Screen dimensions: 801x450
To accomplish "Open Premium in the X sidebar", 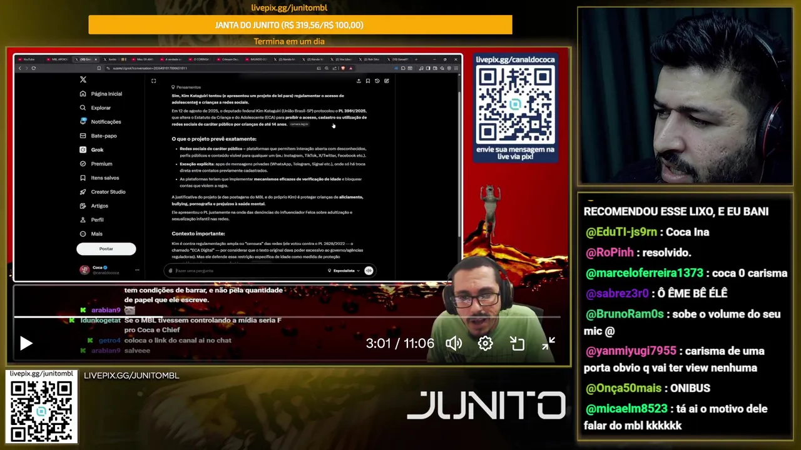I will [96, 164].
